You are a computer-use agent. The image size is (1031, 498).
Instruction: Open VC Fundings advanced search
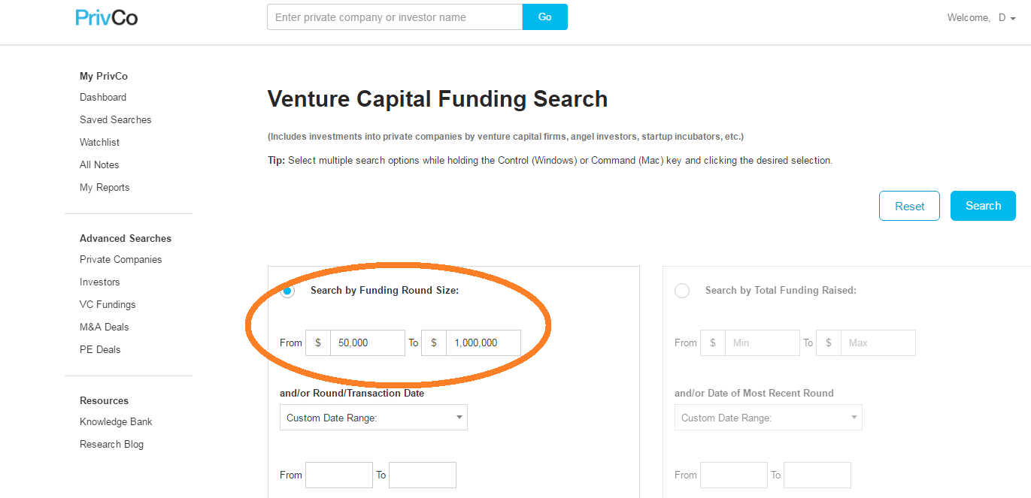pyautogui.click(x=108, y=304)
